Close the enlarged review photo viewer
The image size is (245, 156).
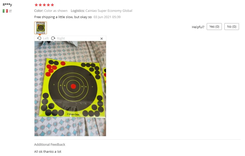101,38
